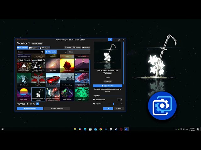Select the Razer Bedroom wallpaper thumbnail

[67, 94]
